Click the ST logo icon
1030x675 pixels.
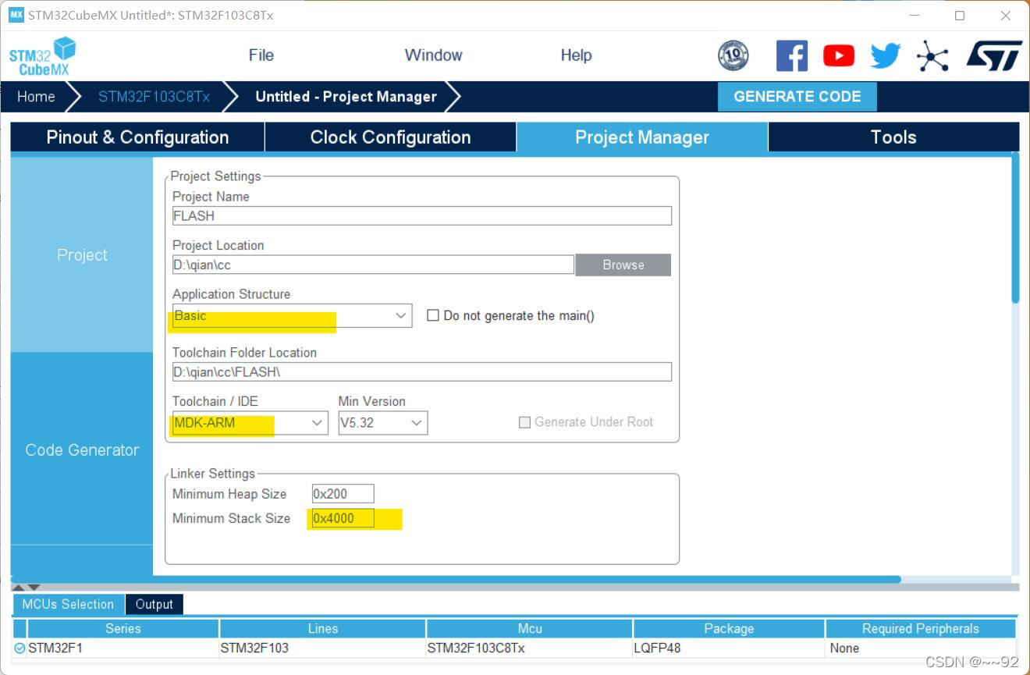tap(993, 55)
